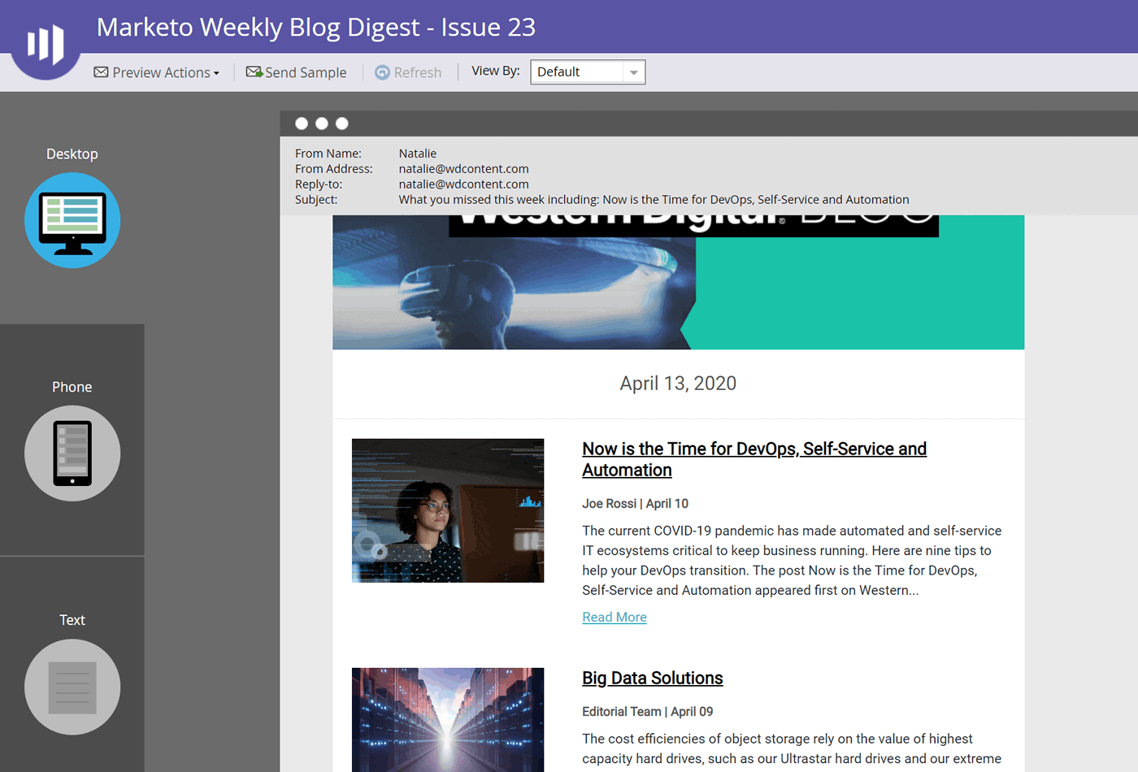
Task: Open the View By dropdown
Action: pyautogui.click(x=588, y=72)
